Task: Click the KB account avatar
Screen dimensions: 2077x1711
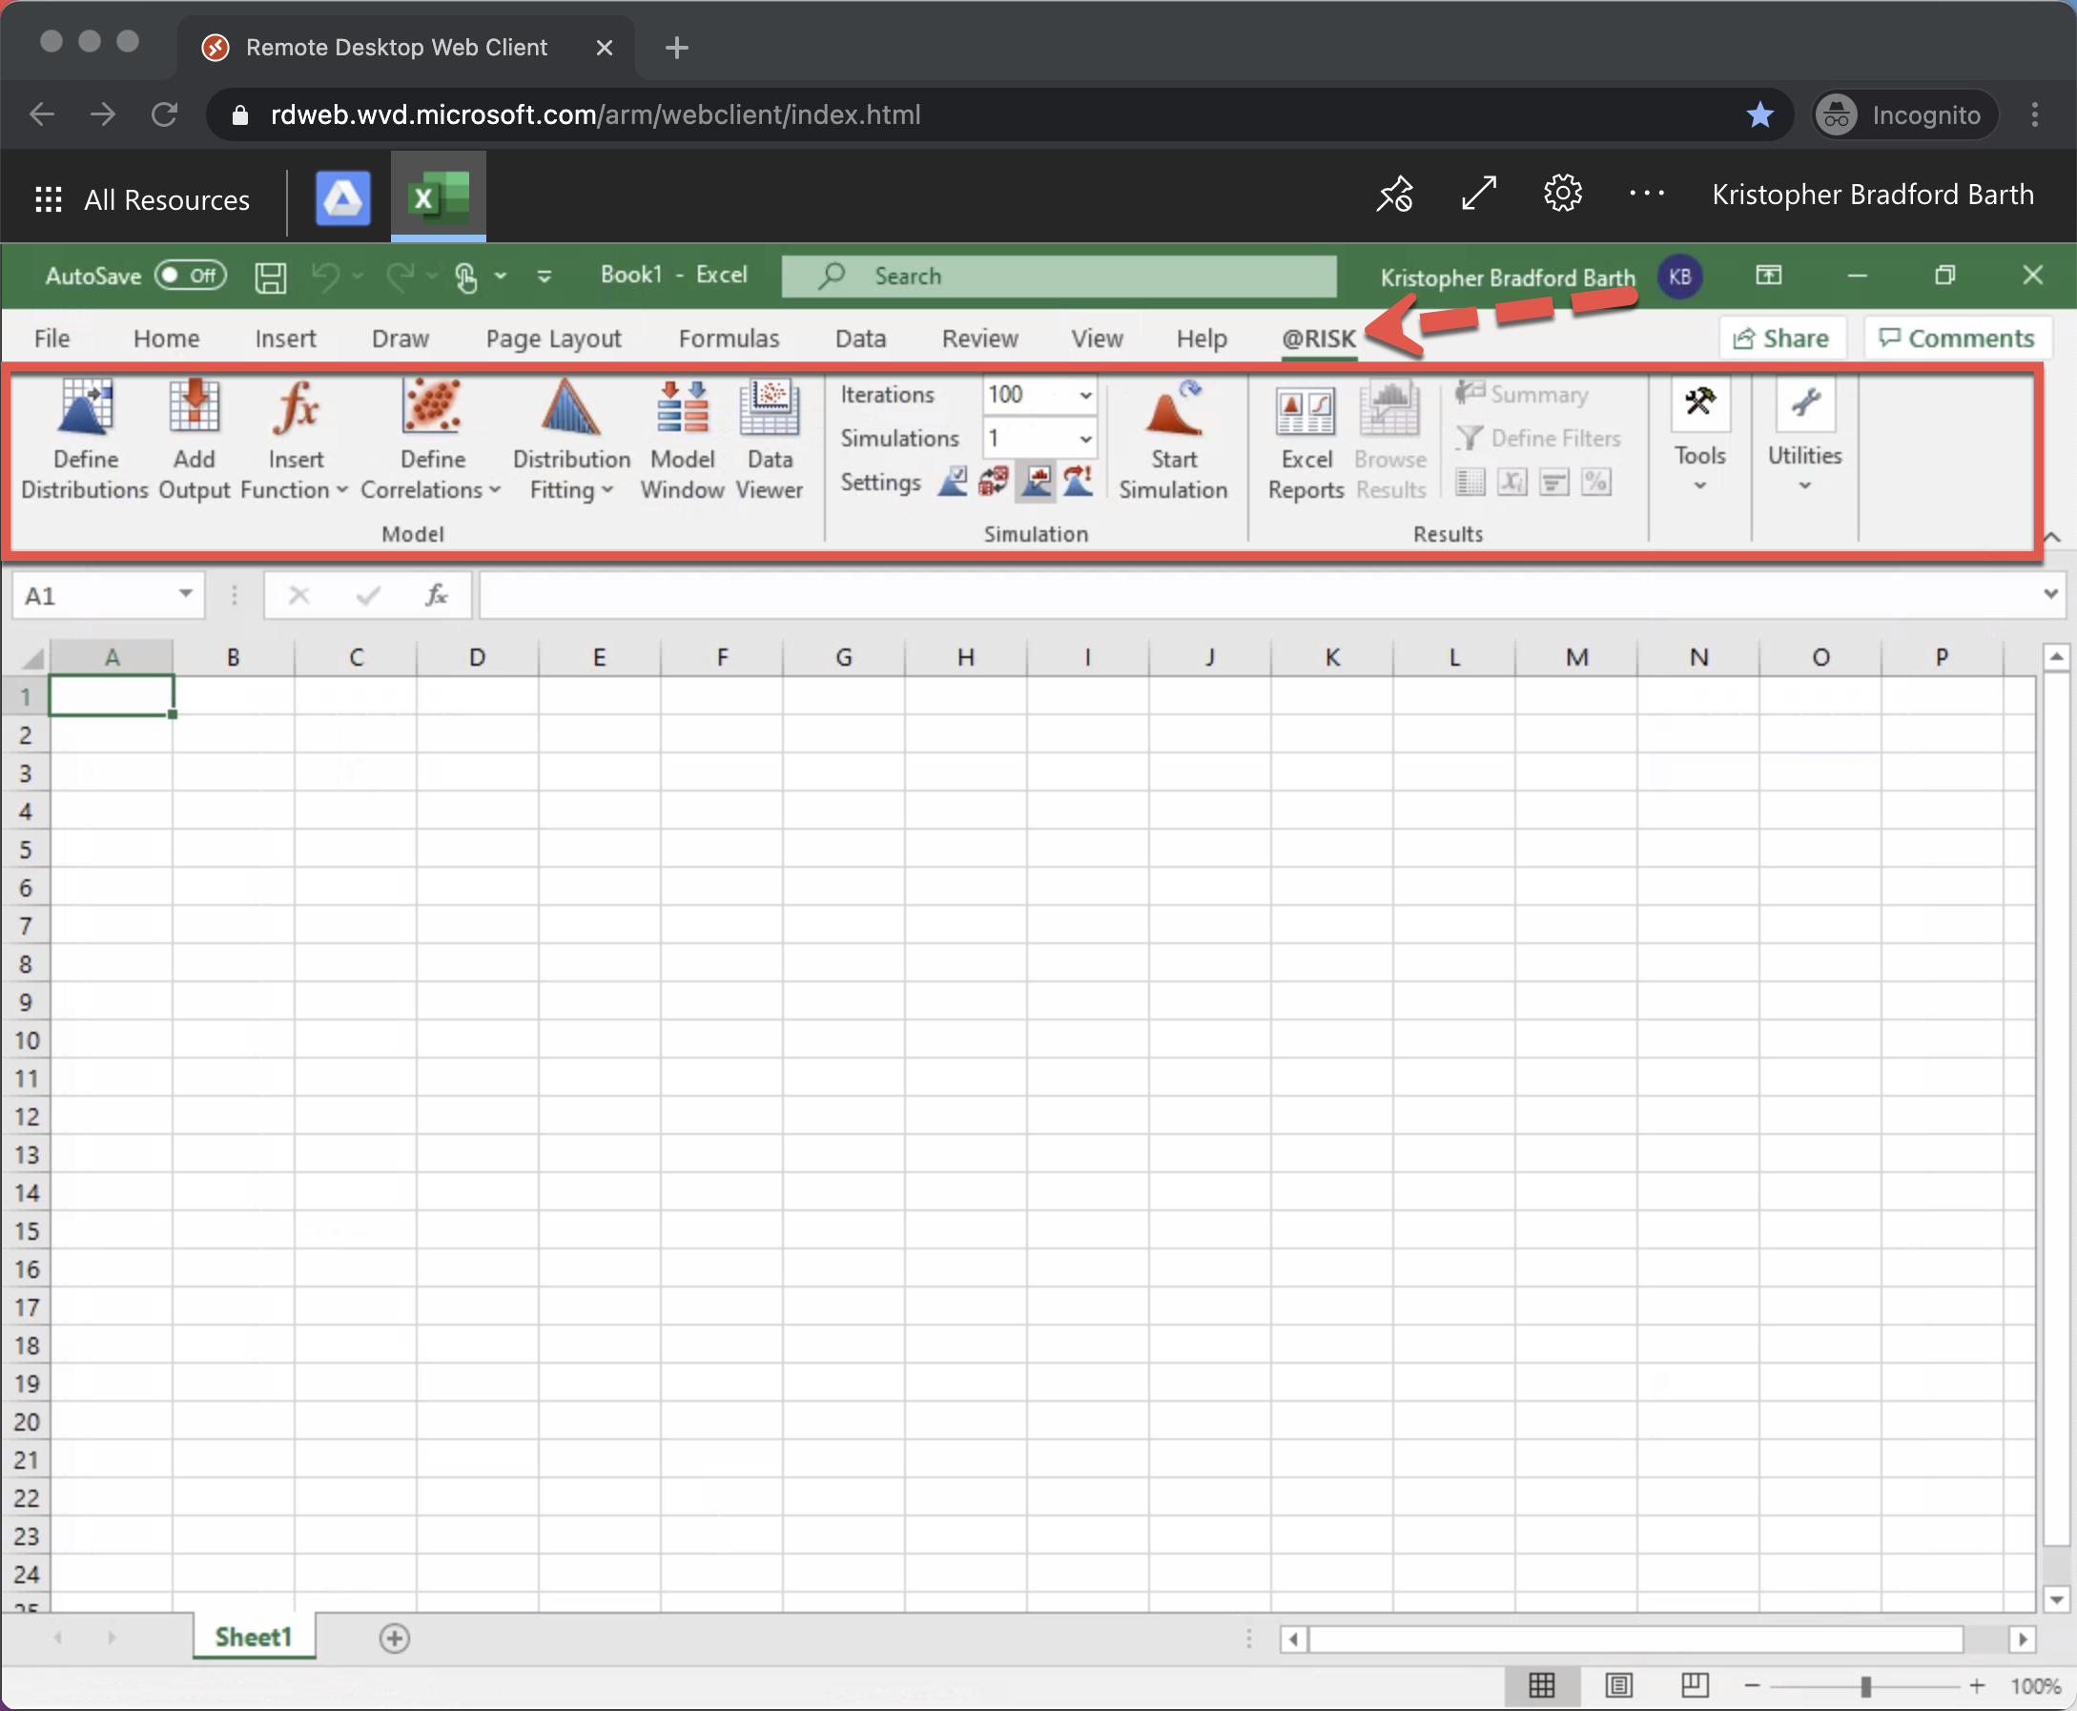Action: point(1680,276)
